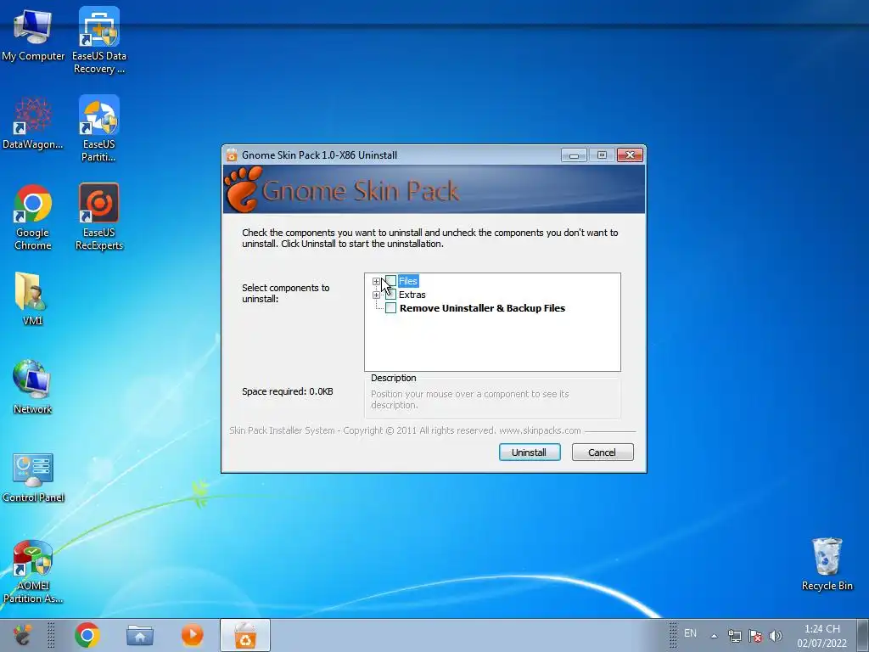Click the Show Desktop taskbar strip
Image resolution: width=869 pixels, height=652 pixels.
[863, 635]
